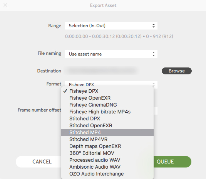The image size is (206, 179).
Task: Choose Fisheye DPX from format list
Action: click(107, 91)
